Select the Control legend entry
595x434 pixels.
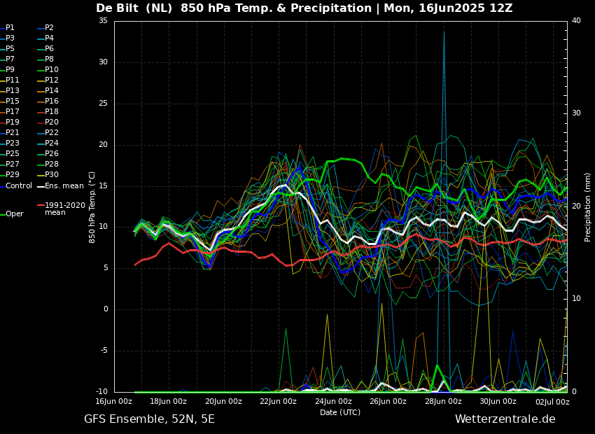pyautogui.click(x=19, y=186)
